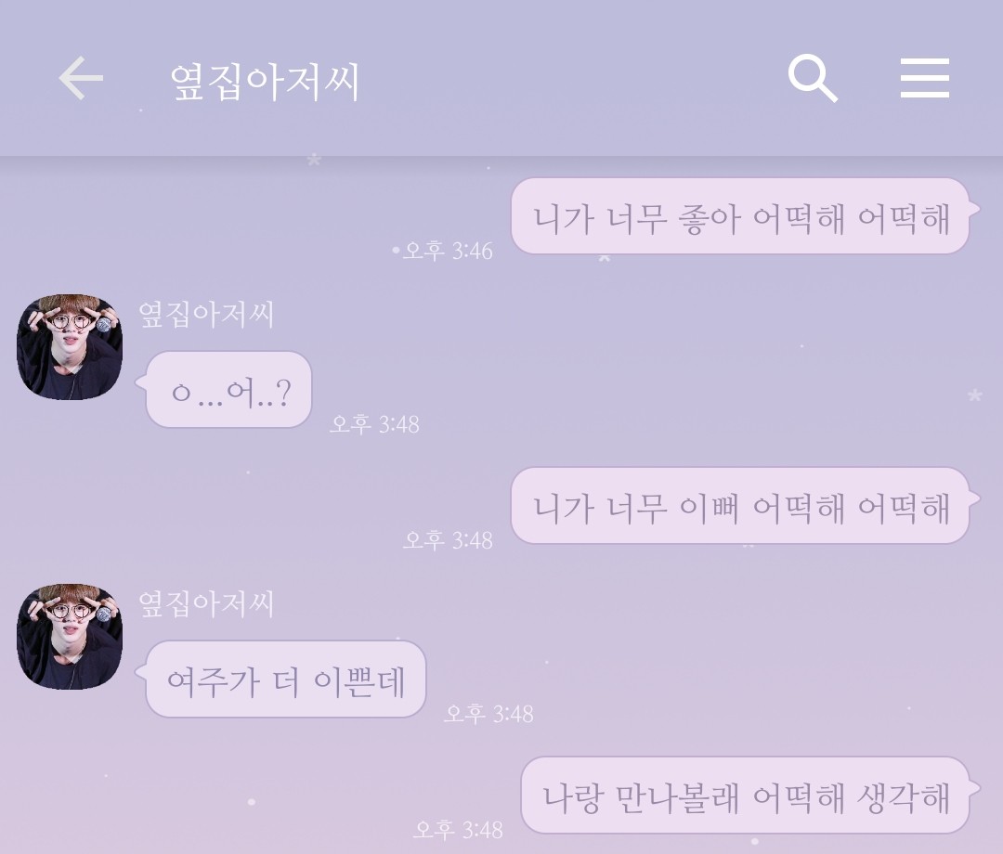Open the first 옆집아저씨 profile picture

69,347
